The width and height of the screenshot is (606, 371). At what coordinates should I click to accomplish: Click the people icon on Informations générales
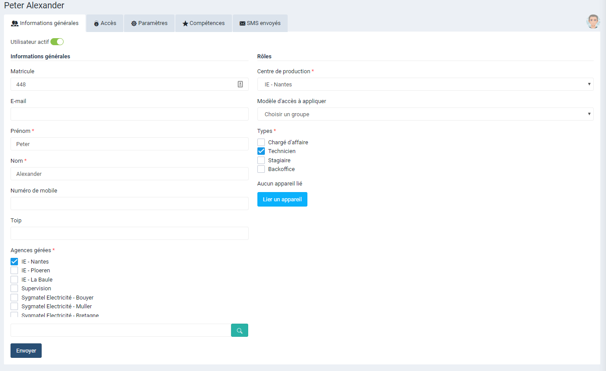(14, 23)
